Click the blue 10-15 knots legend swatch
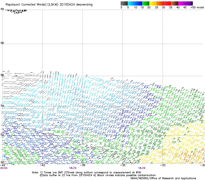 [139, 3]
